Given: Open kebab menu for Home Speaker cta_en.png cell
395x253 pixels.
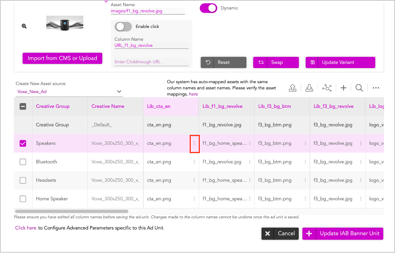Looking at the screenshot, I should pos(194,199).
